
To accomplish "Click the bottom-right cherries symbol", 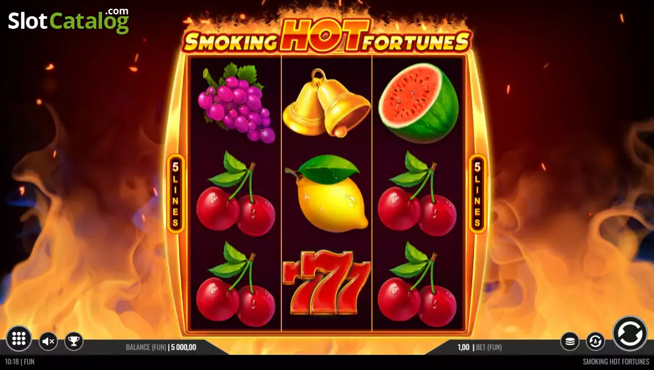I will [417, 284].
